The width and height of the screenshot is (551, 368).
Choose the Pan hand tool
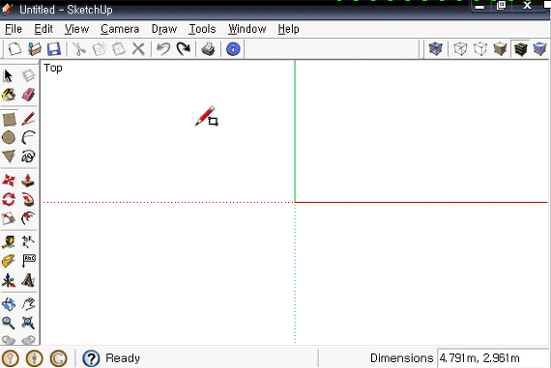tap(28, 304)
